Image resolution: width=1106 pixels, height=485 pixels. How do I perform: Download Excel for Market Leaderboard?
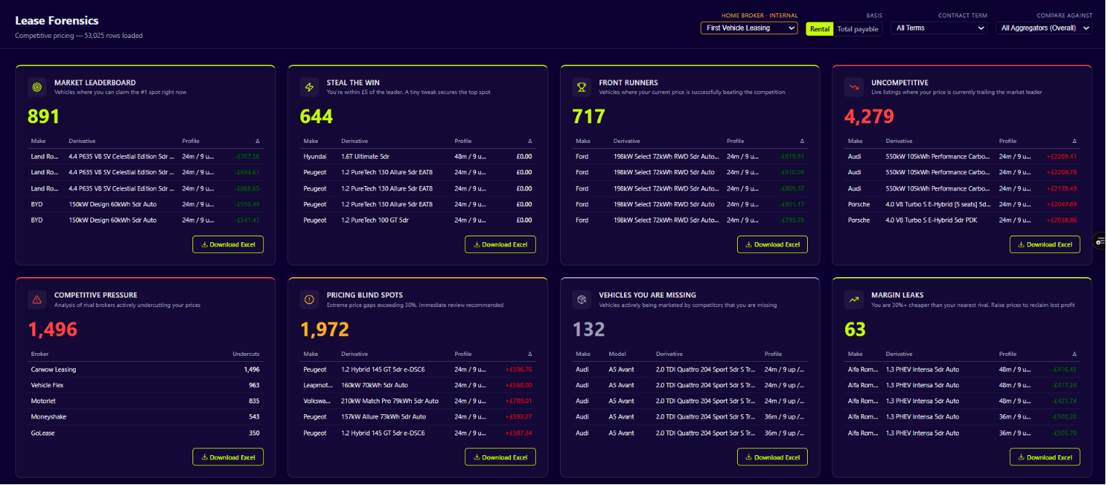pos(228,244)
